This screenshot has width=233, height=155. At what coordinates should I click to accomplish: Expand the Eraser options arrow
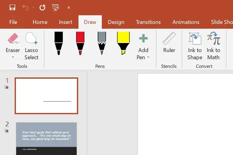coord(13,57)
